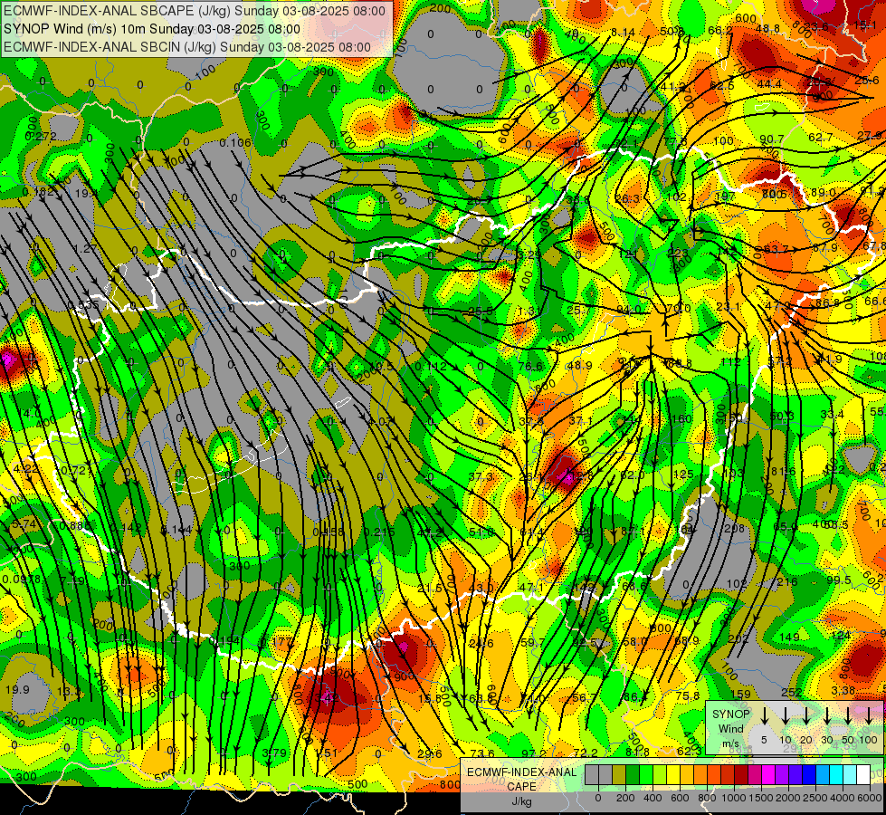Screen dimensions: 886x815
Task: Click the 6000 tick label on CAPE scale
Action: (870, 798)
